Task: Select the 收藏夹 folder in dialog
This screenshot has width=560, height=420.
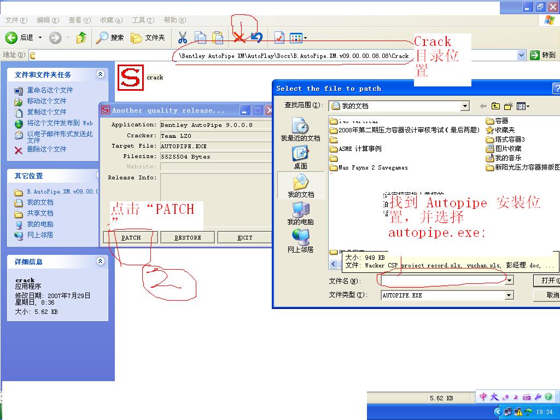Action: tap(501, 130)
